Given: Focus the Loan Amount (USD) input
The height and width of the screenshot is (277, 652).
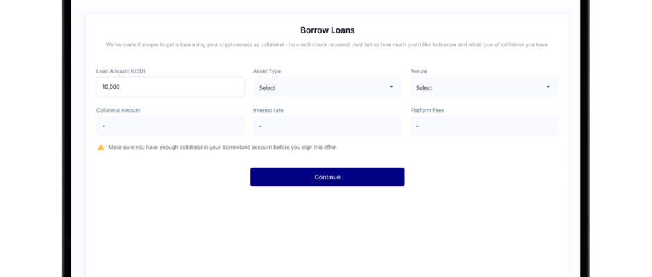Looking at the screenshot, I should pyautogui.click(x=171, y=87).
